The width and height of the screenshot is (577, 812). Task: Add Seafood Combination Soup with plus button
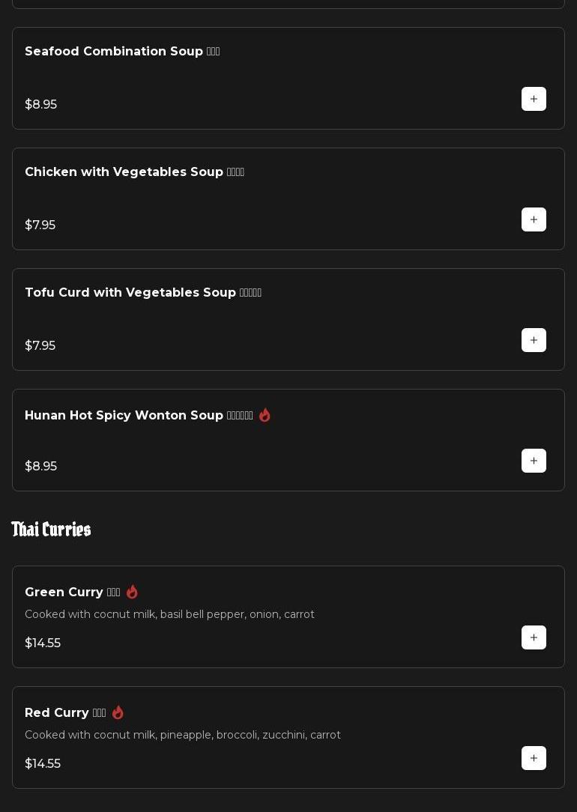(534, 99)
